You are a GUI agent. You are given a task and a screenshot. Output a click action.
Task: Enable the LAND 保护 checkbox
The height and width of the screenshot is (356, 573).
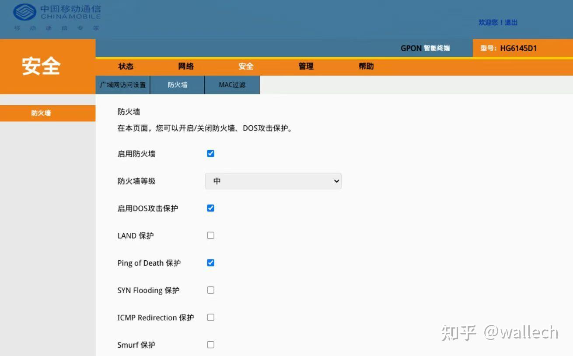pyautogui.click(x=210, y=235)
